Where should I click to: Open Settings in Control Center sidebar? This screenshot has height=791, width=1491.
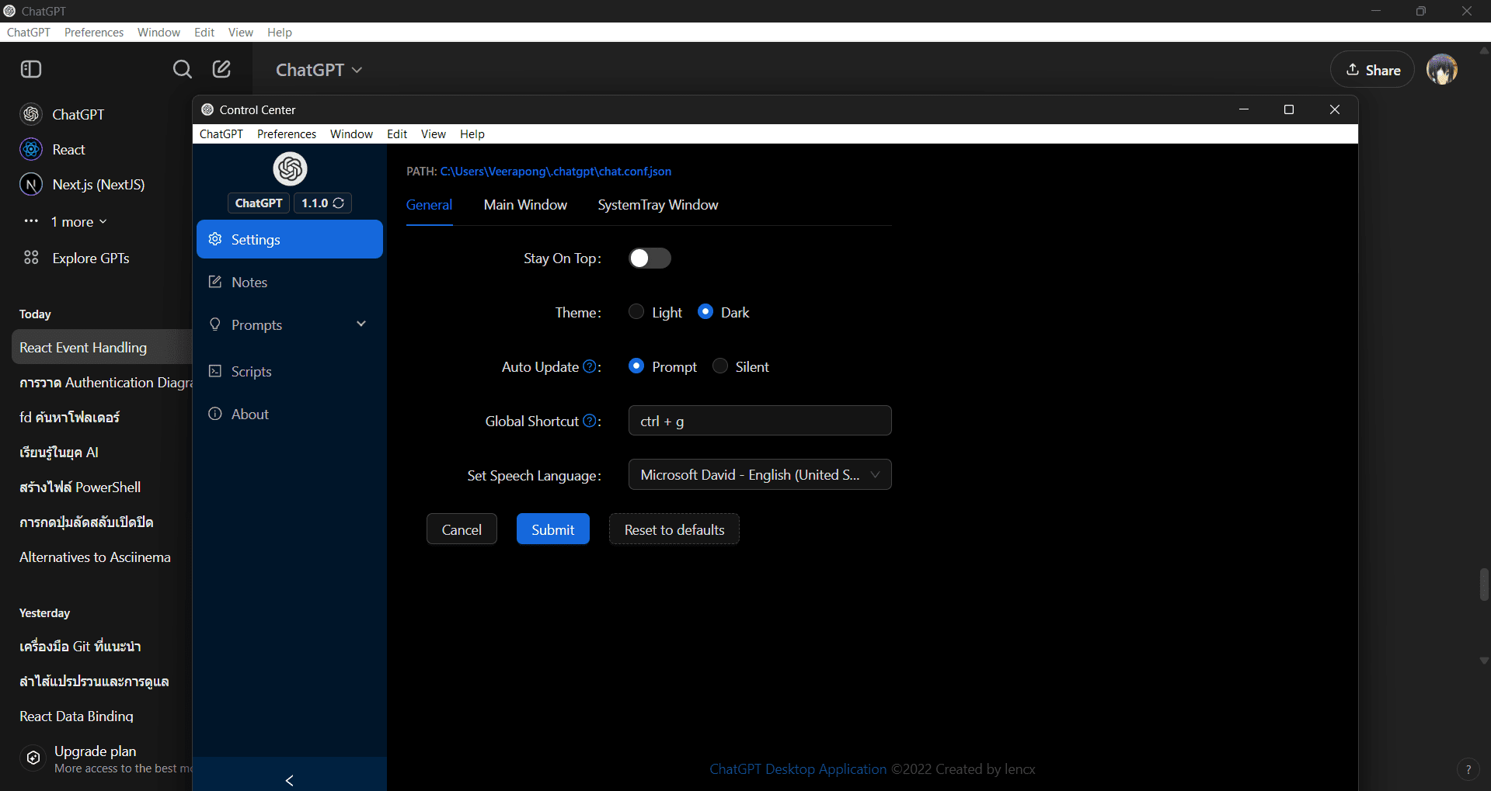[290, 239]
